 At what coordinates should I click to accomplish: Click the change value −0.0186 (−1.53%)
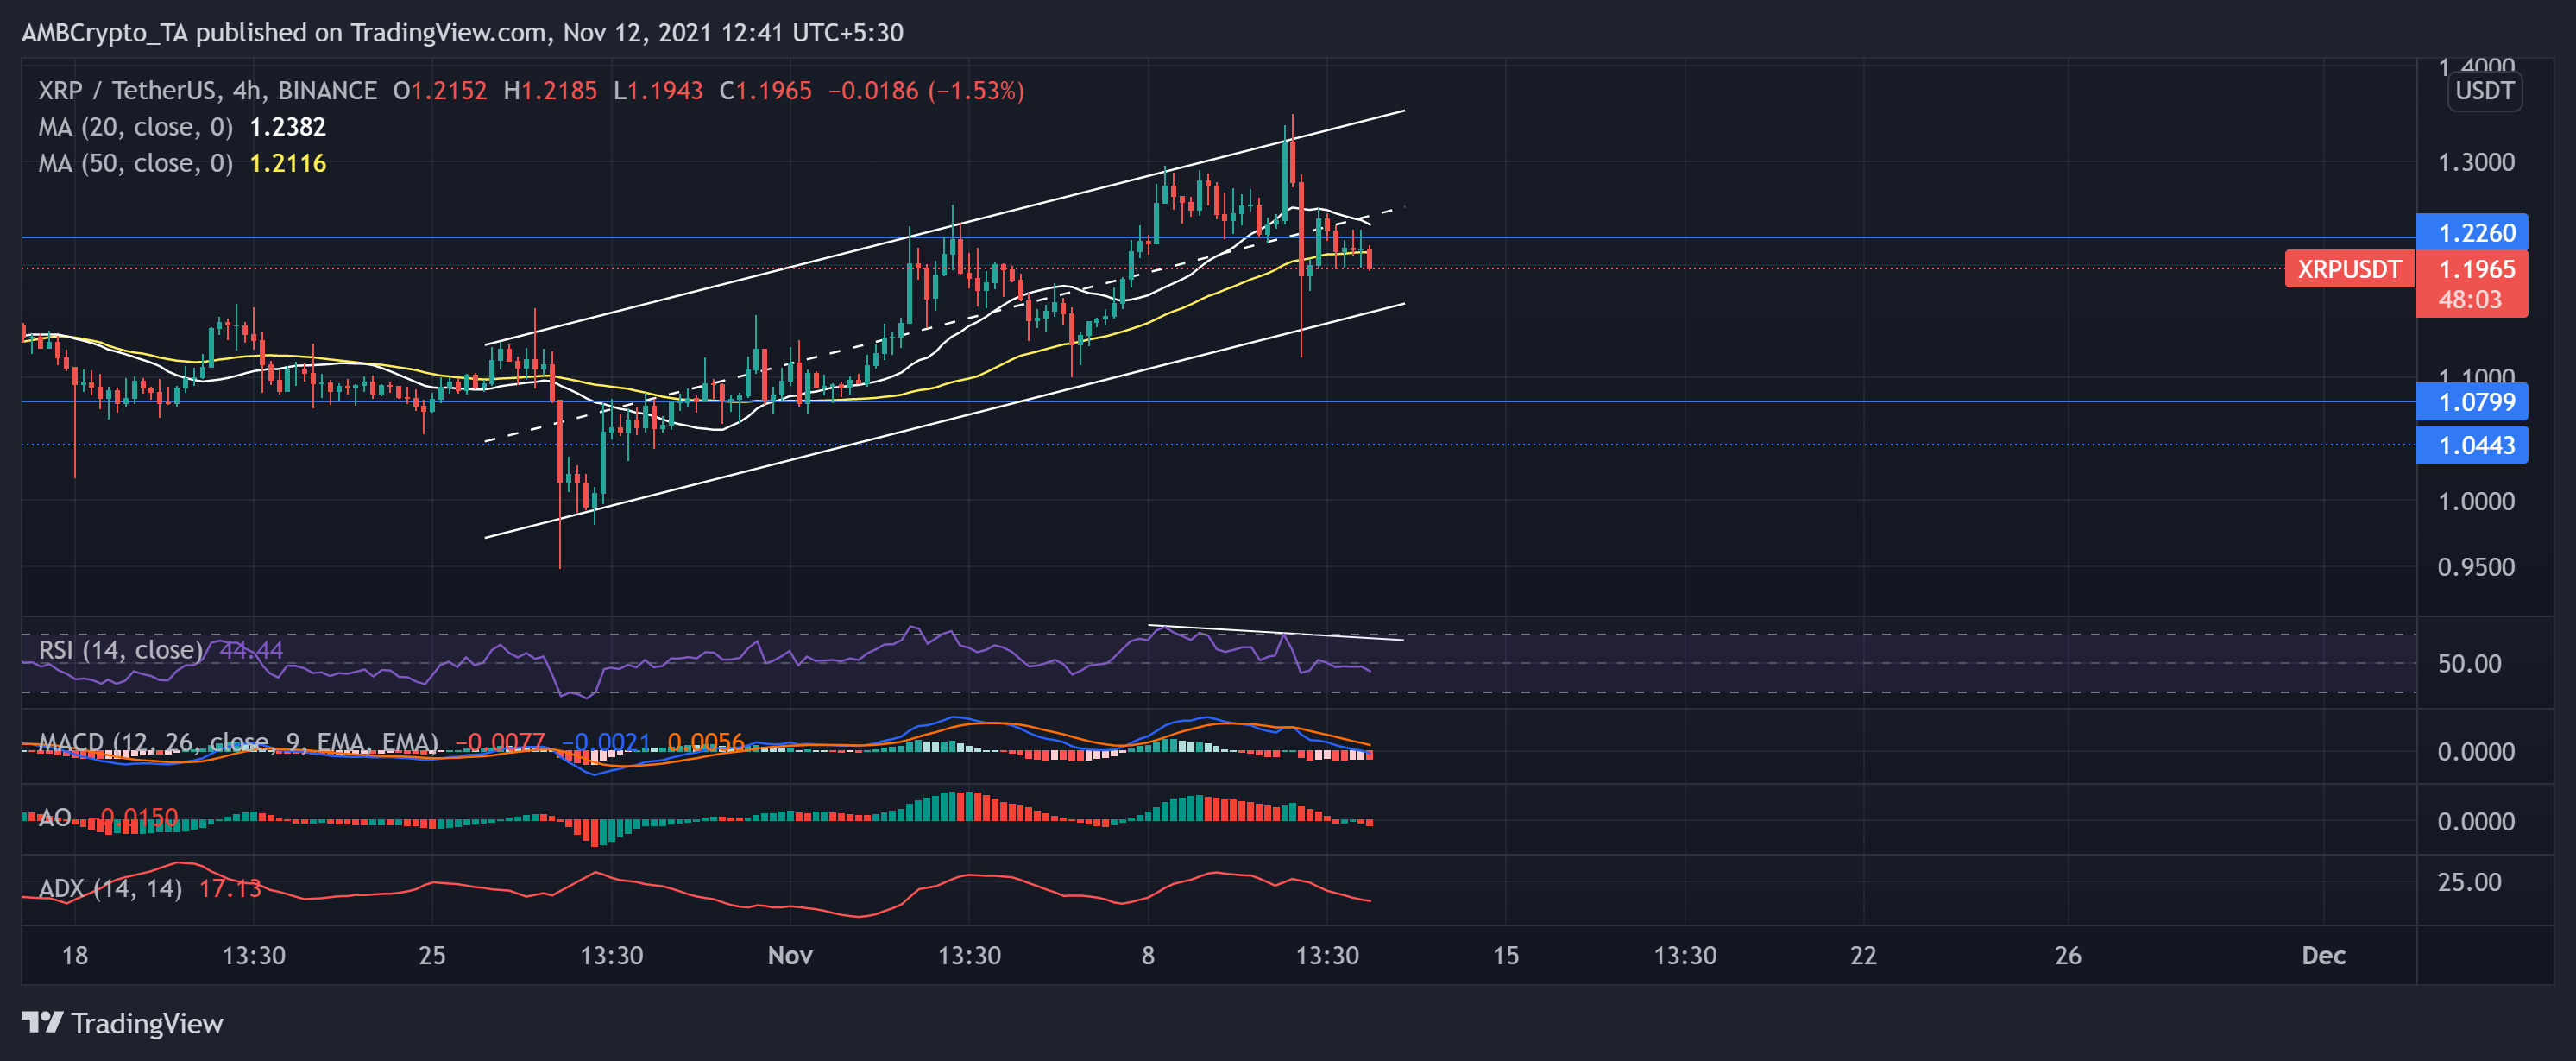(926, 91)
